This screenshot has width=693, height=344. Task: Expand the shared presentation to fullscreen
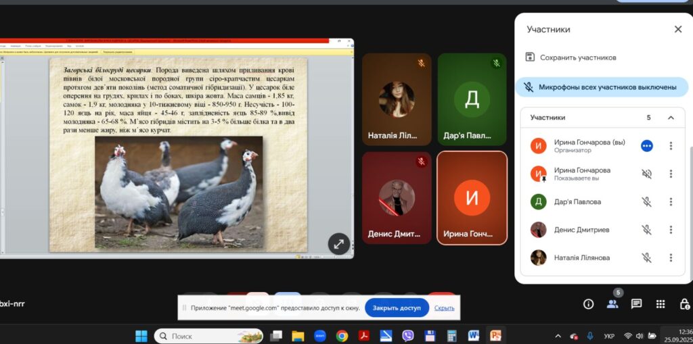338,243
